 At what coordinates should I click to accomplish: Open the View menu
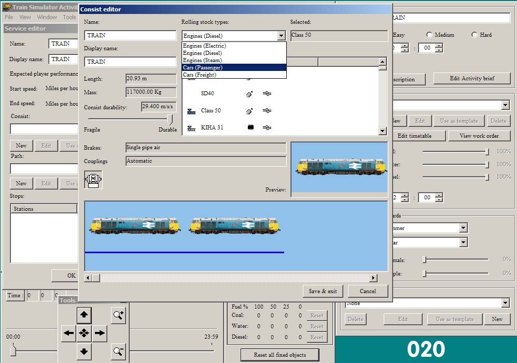pyautogui.click(x=25, y=17)
